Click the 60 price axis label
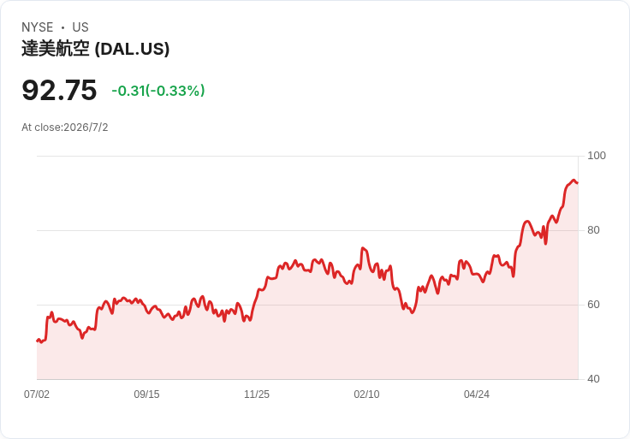Screen dimensions: 630x439 point(593,305)
